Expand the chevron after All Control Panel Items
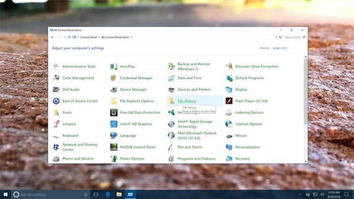This screenshot has height=199, width=354. [x=131, y=37]
